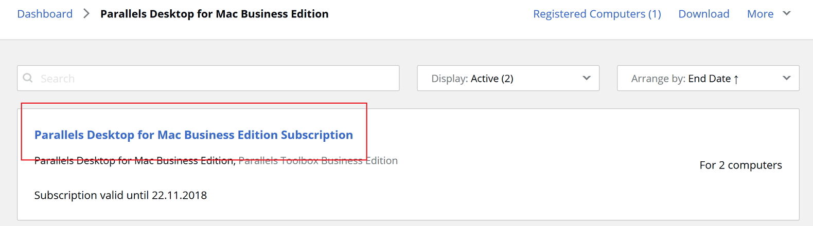Focus the Search input field
Image resolution: width=813 pixels, height=226 pixels.
216,79
